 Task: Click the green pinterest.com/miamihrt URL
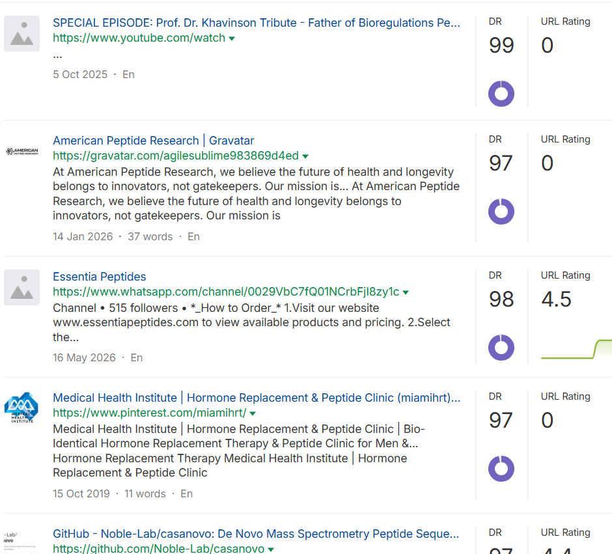(x=150, y=413)
